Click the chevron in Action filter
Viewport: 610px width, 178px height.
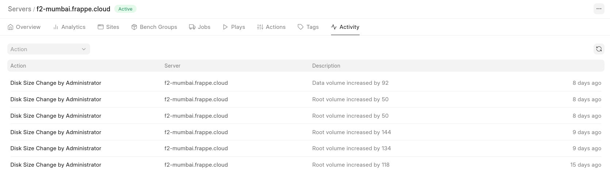[x=84, y=49]
